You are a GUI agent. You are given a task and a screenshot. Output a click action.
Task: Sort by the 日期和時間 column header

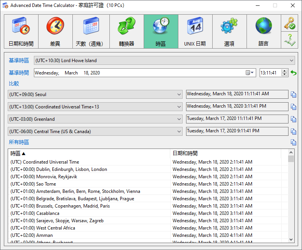[226, 154]
